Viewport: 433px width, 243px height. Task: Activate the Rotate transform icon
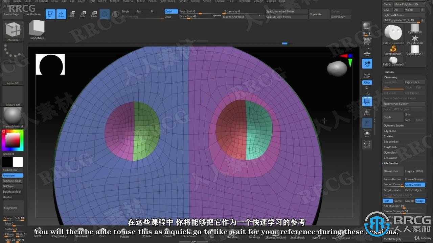coord(94,14)
